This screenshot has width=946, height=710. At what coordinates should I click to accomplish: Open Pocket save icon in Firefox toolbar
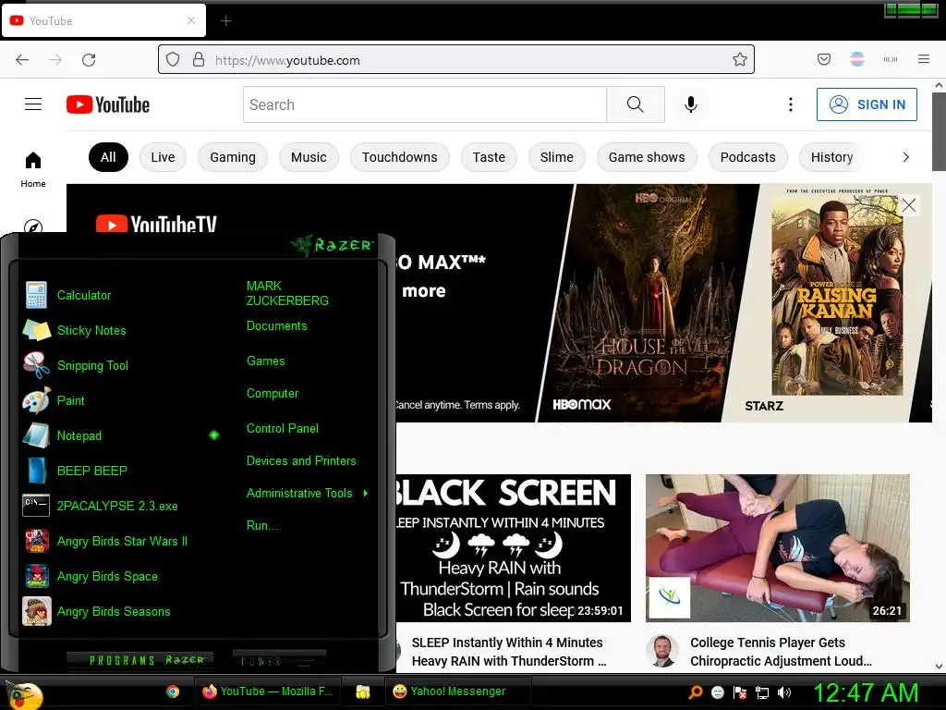pos(823,59)
